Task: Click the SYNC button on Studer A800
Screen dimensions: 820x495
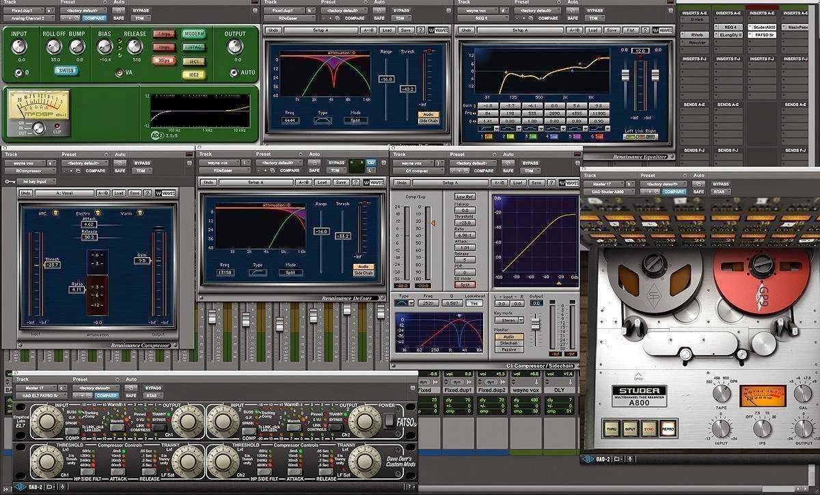Action: coord(648,429)
